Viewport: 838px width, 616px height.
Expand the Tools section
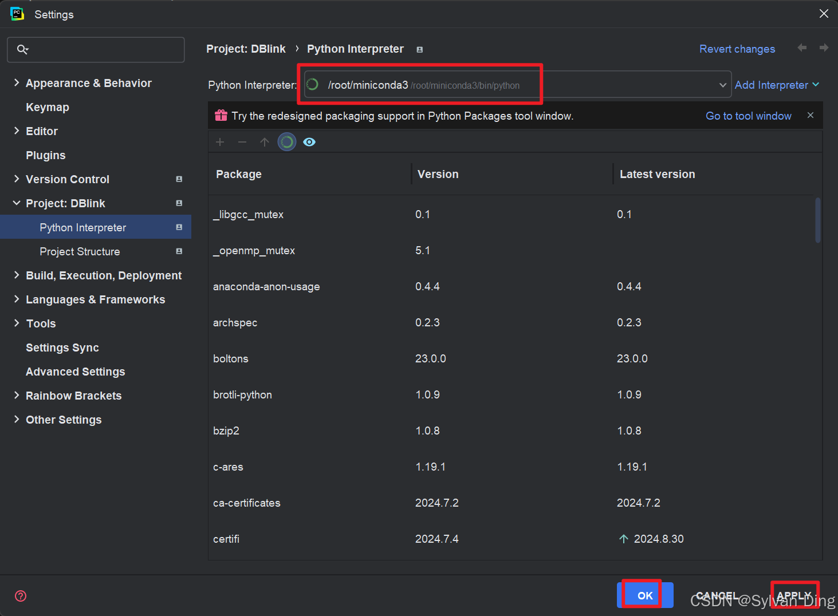pyautogui.click(x=17, y=323)
